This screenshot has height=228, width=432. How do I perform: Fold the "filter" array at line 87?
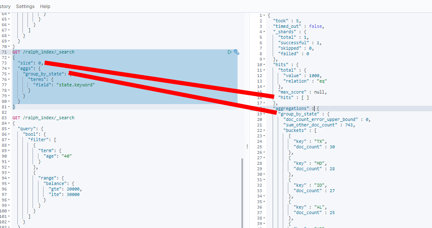9,139
